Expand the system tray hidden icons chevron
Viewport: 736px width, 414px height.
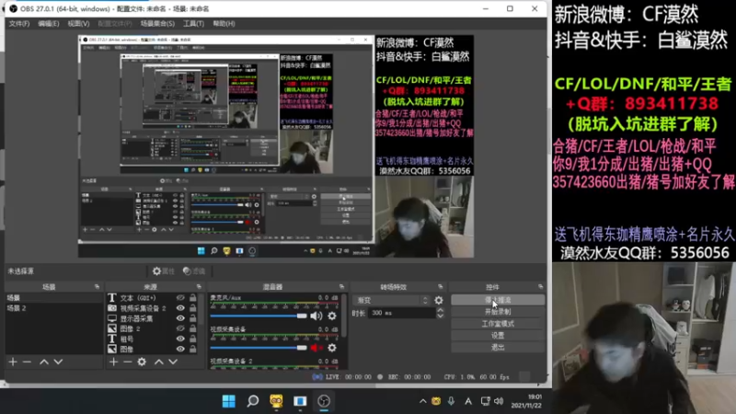(422, 401)
